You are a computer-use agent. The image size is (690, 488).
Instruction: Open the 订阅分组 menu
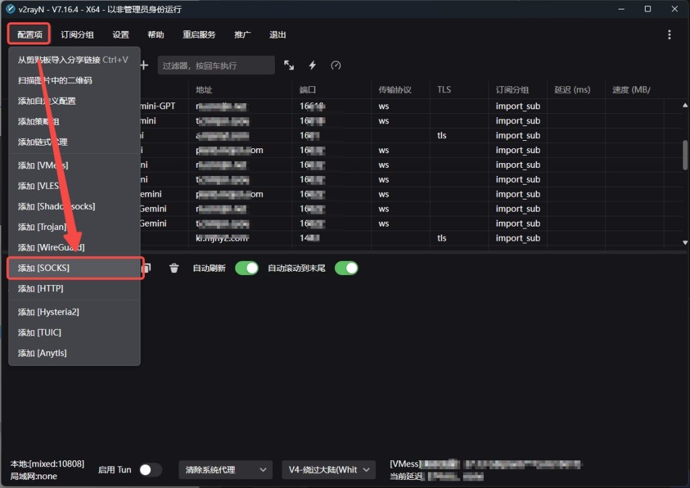[x=77, y=35]
